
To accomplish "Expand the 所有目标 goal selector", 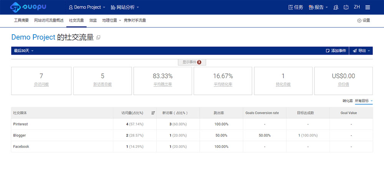I will 364,101.
